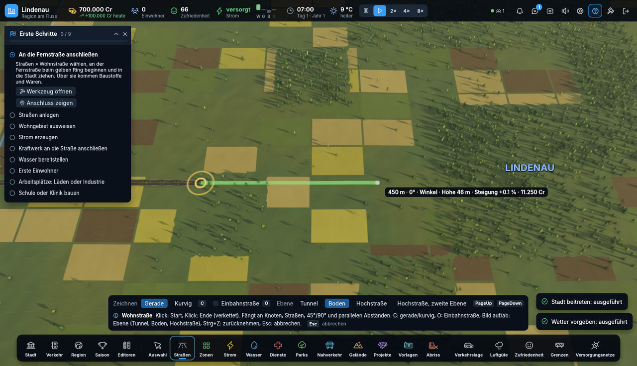Open the Parks category
Image resolution: width=637 pixels, height=366 pixels.
[x=302, y=349]
